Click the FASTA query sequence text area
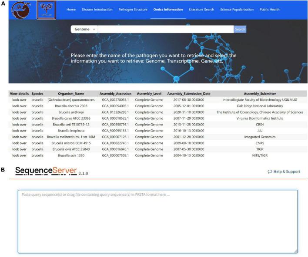 pyautogui.click(x=157, y=221)
